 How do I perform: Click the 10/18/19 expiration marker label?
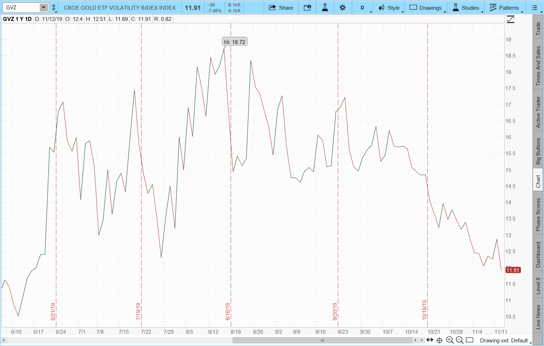click(x=425, y=310)
